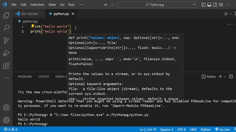Switch to the PROBLEMS panel tab
Image resolution: width=236 pixels, height=132 pixels.
[x=25, y=77]
